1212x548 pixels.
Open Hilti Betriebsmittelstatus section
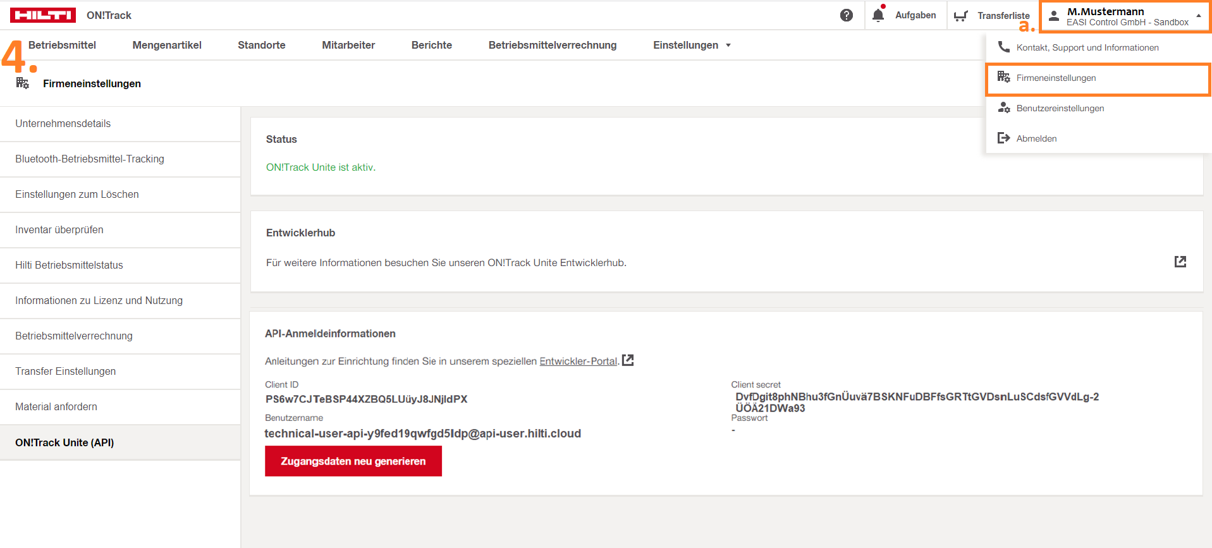pyautogui.click(x=120, y=265)
